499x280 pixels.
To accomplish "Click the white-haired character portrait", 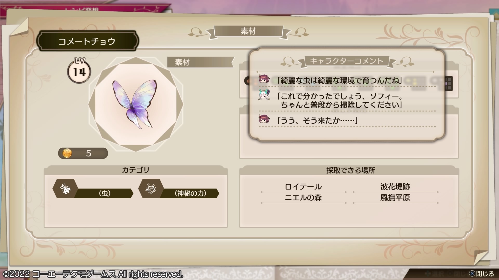I will pyautogui.click(x=264, y=95).
